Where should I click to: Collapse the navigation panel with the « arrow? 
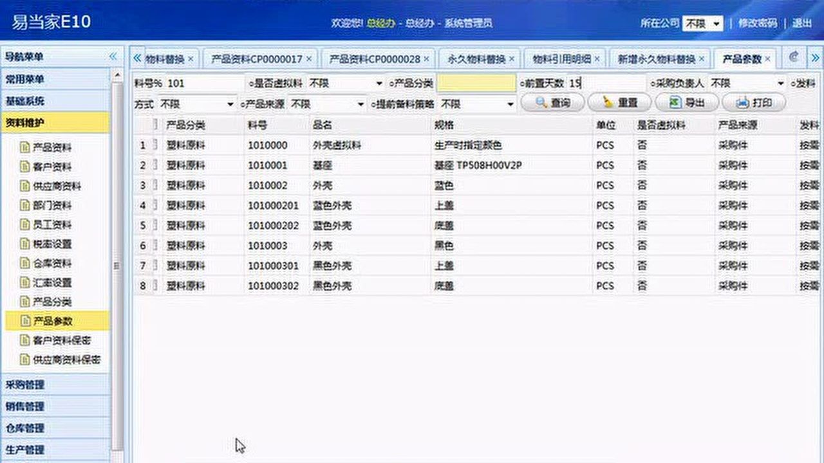click(x=113, y=57)
